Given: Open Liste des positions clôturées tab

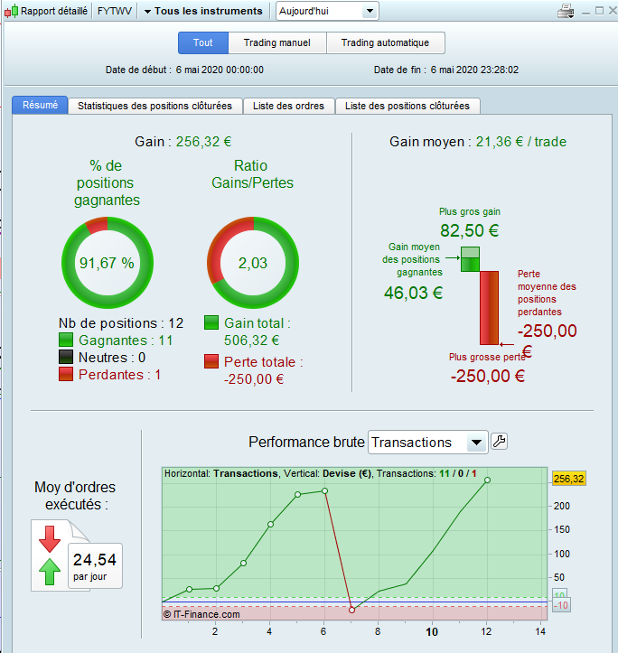Looking at the screenshot, I should tap(407, 106).
